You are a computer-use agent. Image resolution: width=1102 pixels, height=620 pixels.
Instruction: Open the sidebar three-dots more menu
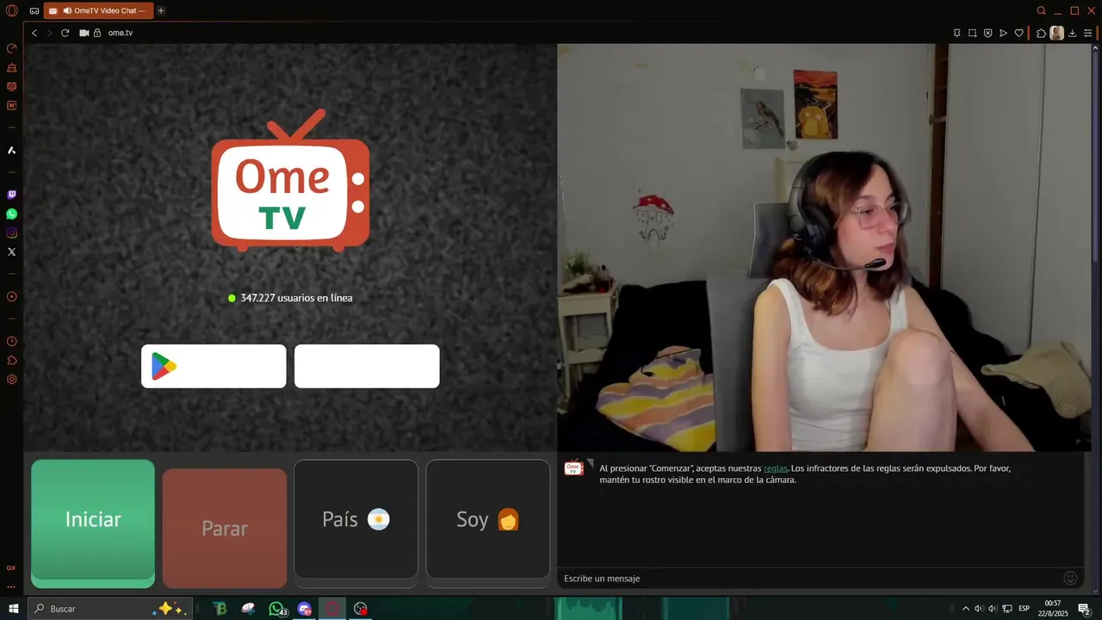click(x=11, y=587)
